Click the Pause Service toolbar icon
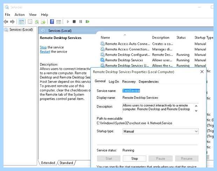Screen dimensions: 217x171 click(x=81, y=22)
